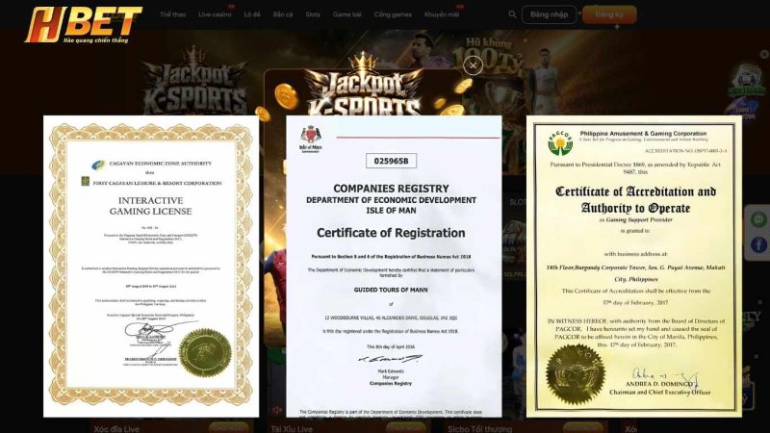Click 'CAGAYAN ECONOMIC ZONE AUTHORITY' text
This screenshot has width=770, height=433.
pos(161,164)
